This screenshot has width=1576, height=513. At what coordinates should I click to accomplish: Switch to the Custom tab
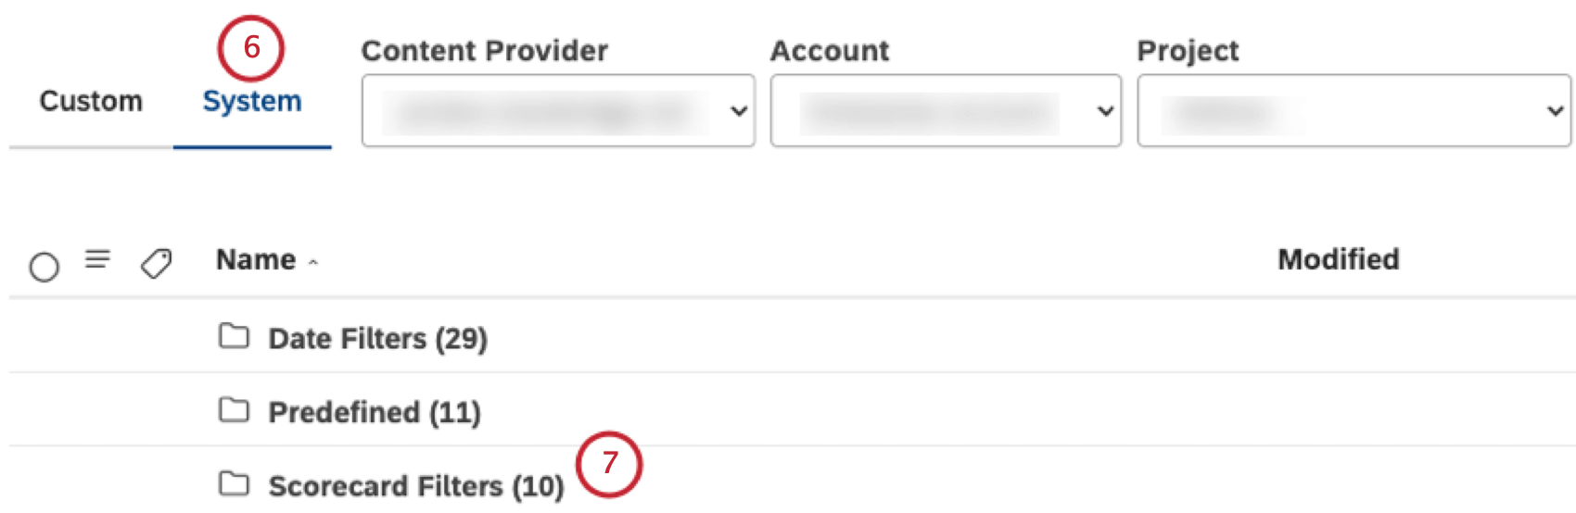coord(91,101)
